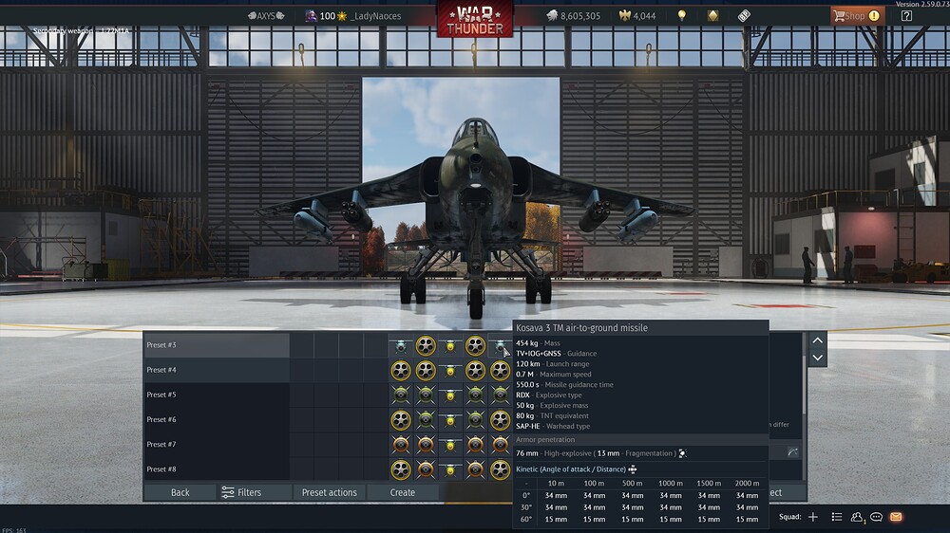Click the curve icon right of tooltip
950x533 pixels.
[792, 452]
